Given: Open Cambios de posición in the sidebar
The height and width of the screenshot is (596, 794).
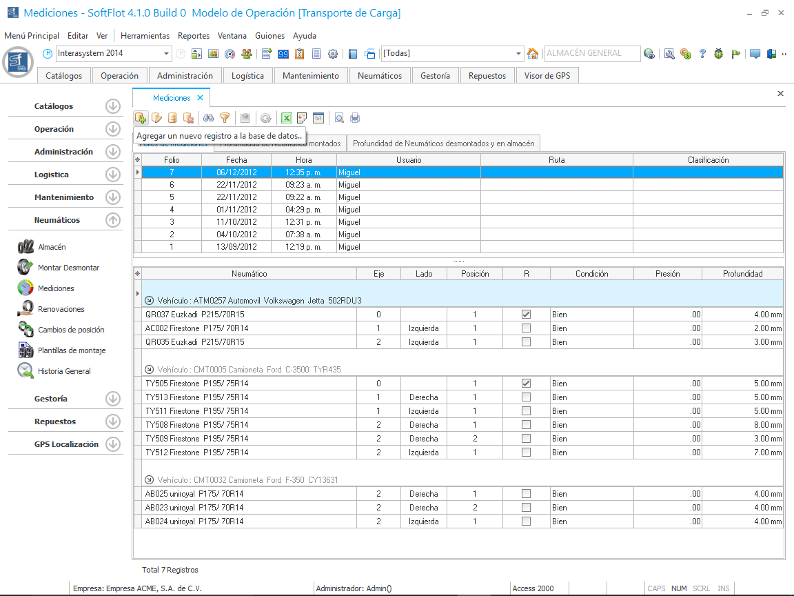Looking at the screenshot, I should pyautogui.click(x=70, y=330).
